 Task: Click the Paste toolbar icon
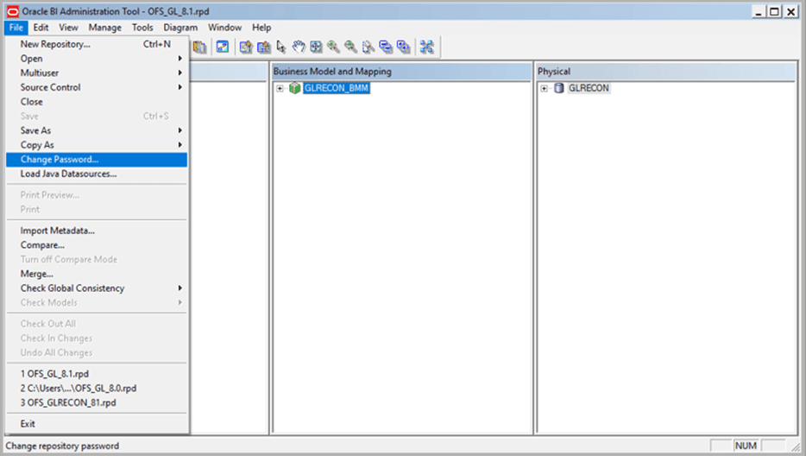[199, 47]
